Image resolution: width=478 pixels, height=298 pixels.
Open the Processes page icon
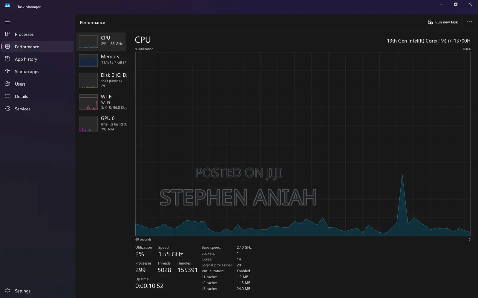point(7,34)
